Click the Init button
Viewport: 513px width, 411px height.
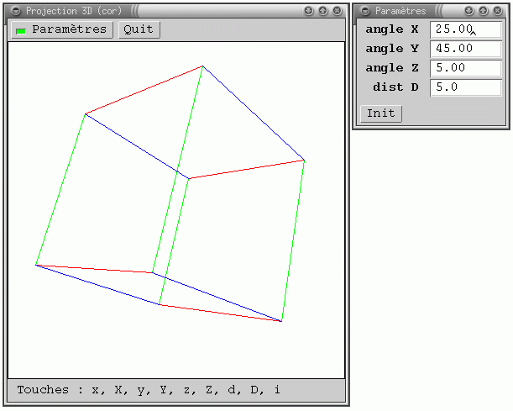(x=381, y=113)
